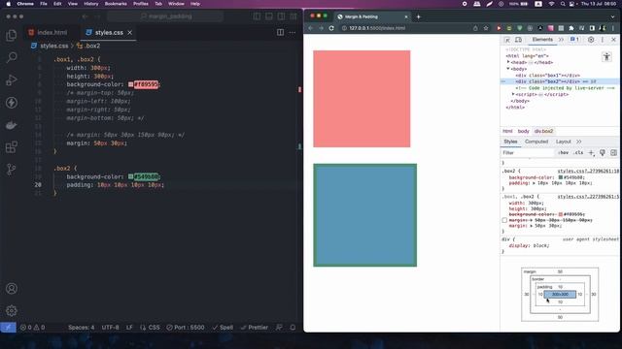Click the VS Code command center search box
The height and width of the screenshot is (349, 622).
(x=165, y=16)
